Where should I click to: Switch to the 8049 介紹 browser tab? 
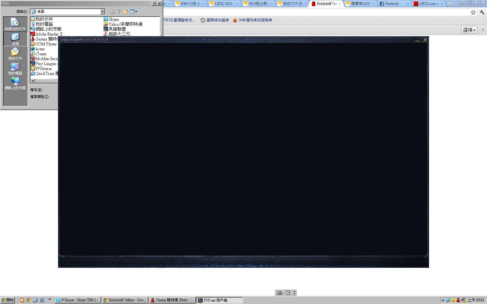190,4
